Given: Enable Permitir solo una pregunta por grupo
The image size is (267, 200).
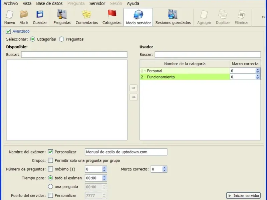Looking at the screenshot, I should click(x=50, y=160).
